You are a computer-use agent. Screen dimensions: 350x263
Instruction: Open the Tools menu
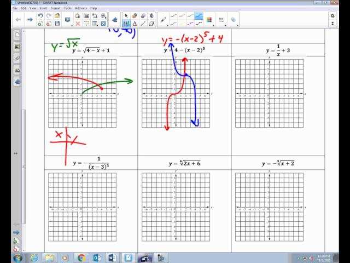point(68,8)
